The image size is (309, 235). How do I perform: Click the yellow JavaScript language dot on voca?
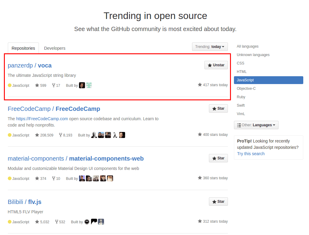tap(10, 85)
